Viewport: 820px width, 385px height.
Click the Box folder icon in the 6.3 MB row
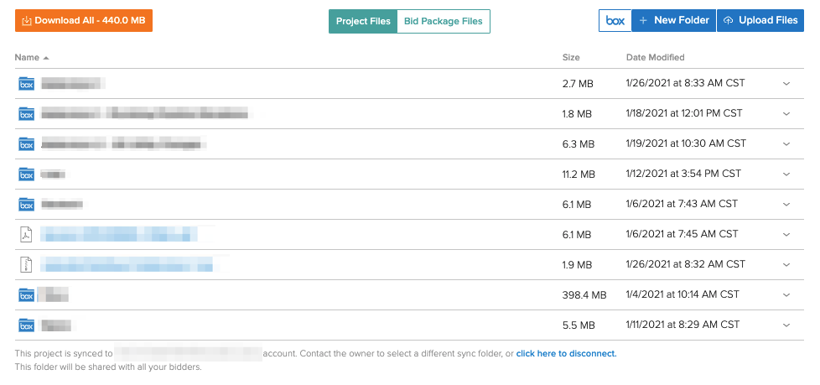coord(26,144)
